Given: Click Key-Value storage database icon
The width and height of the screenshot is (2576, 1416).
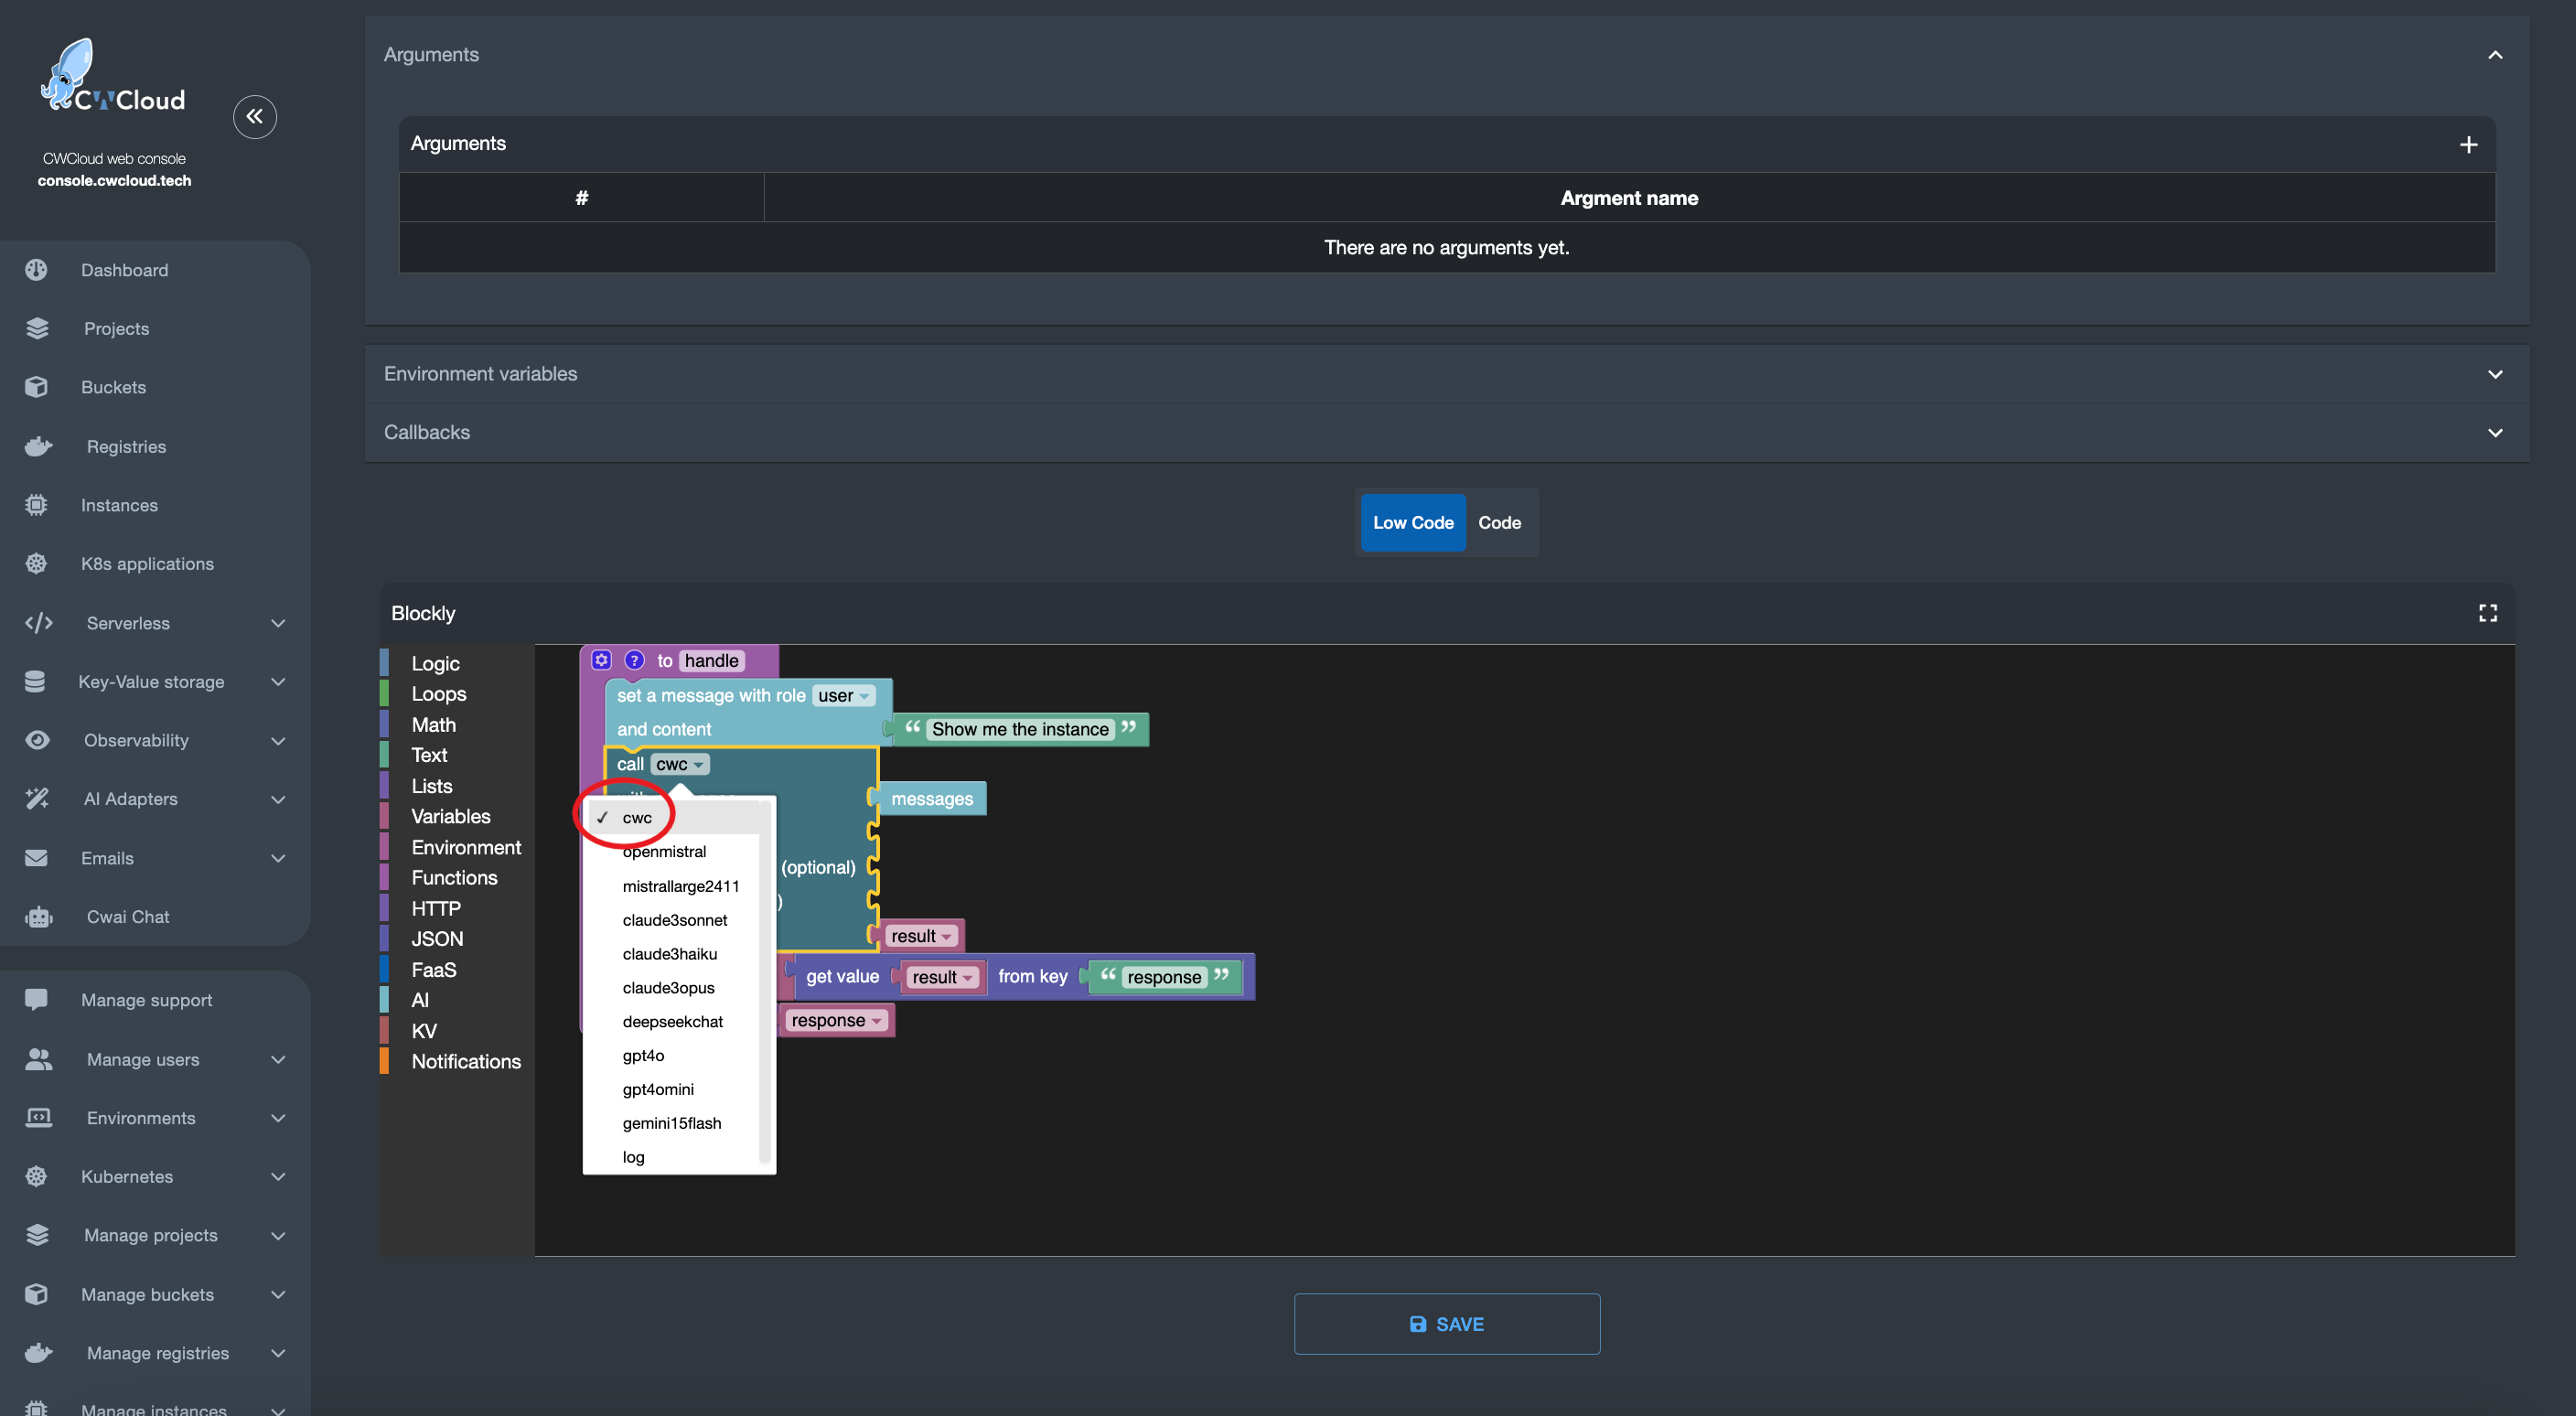Looking at the screenshot, I should click(35, 682).
